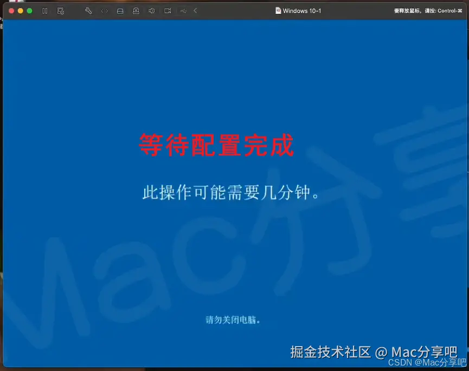This screenshot has height=371, width=469.
Task: Click the USB sharing icon in the toolbar
Action: click(x=183, y=10)
